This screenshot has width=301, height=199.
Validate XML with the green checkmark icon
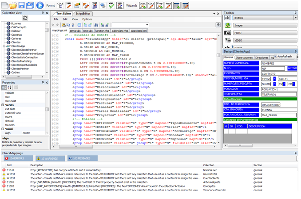(111, 5)
